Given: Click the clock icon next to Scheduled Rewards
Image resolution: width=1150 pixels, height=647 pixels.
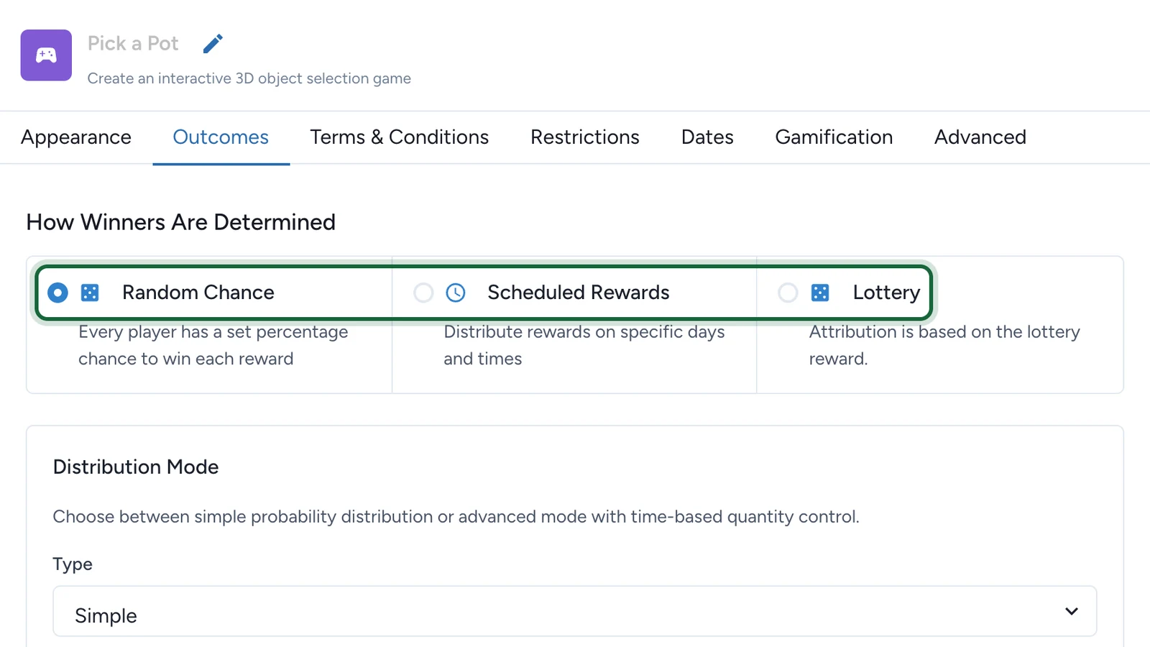Looking at the screenshot, I should click(456, 293).
